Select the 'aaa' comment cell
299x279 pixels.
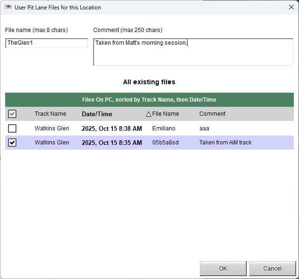point(204,128)
